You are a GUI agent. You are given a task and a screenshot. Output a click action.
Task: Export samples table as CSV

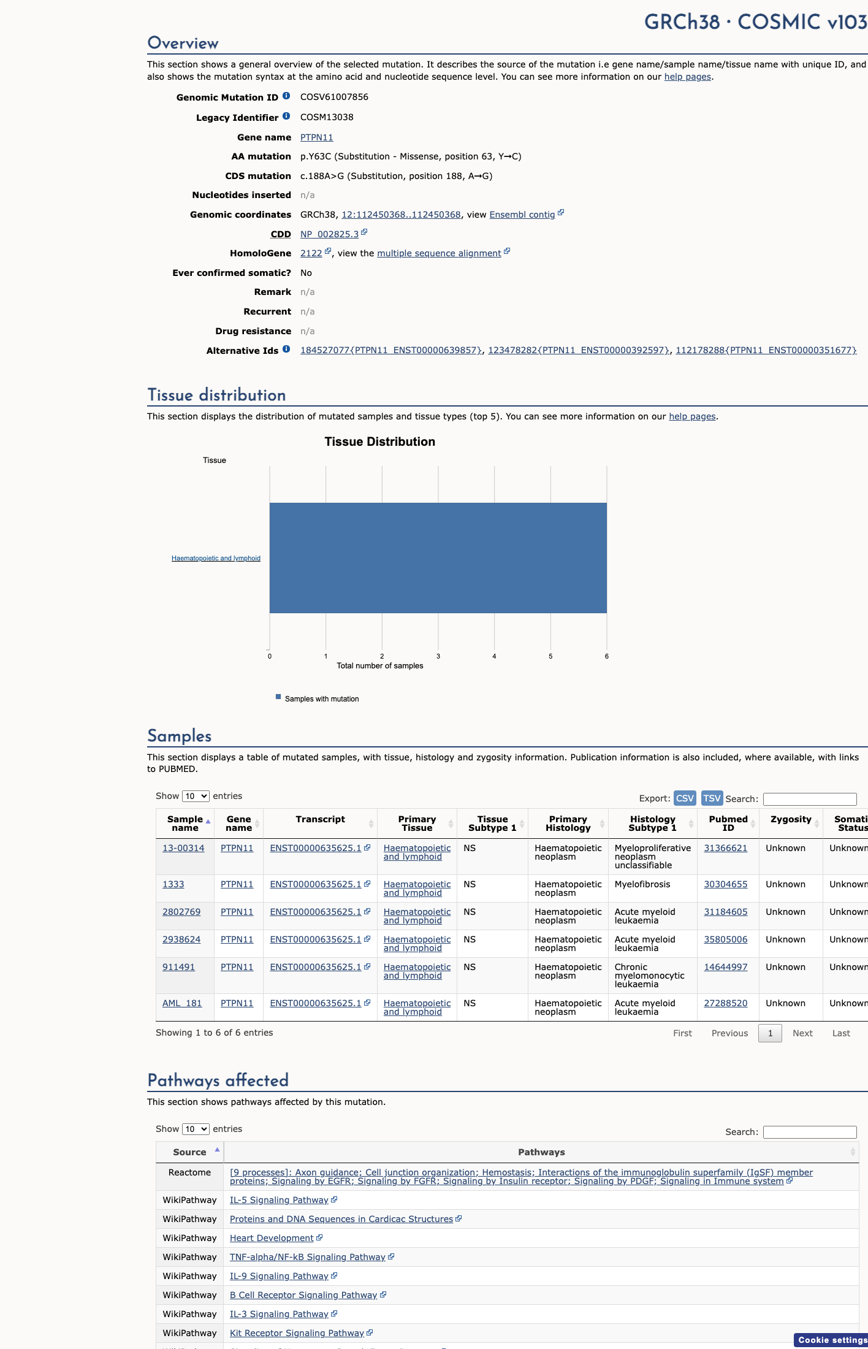685,798
